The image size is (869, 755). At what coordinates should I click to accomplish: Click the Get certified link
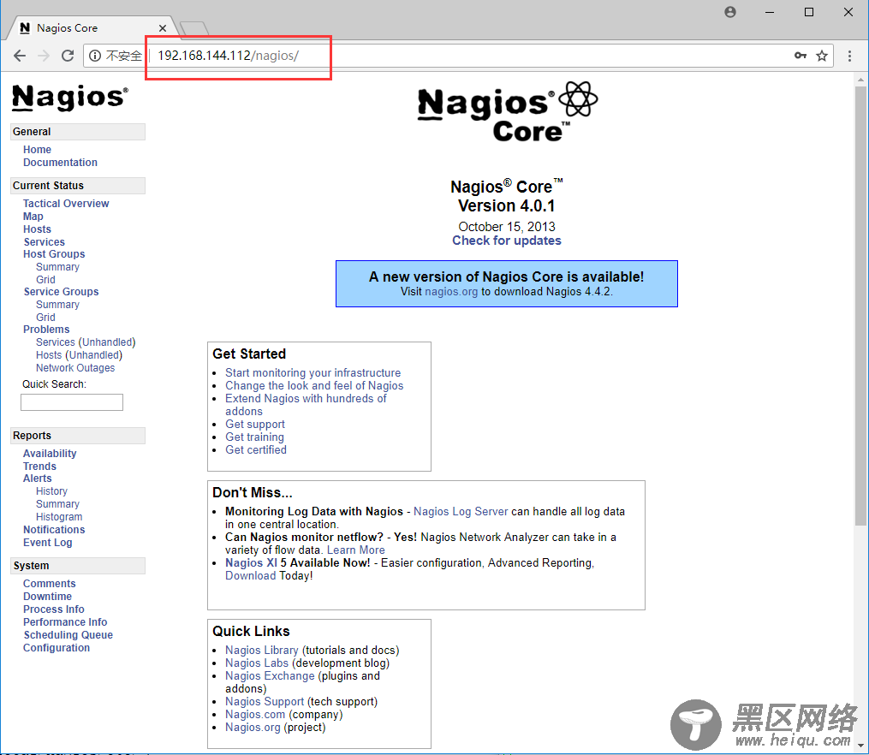(256, 449)
